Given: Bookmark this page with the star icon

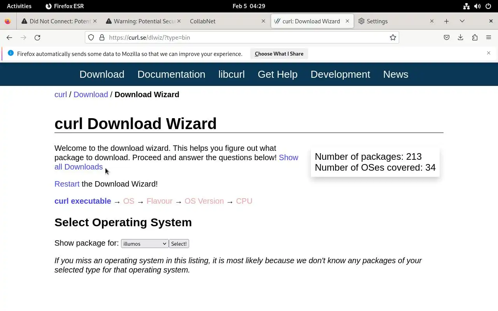Looking at the screenshot, I should 393,37.
